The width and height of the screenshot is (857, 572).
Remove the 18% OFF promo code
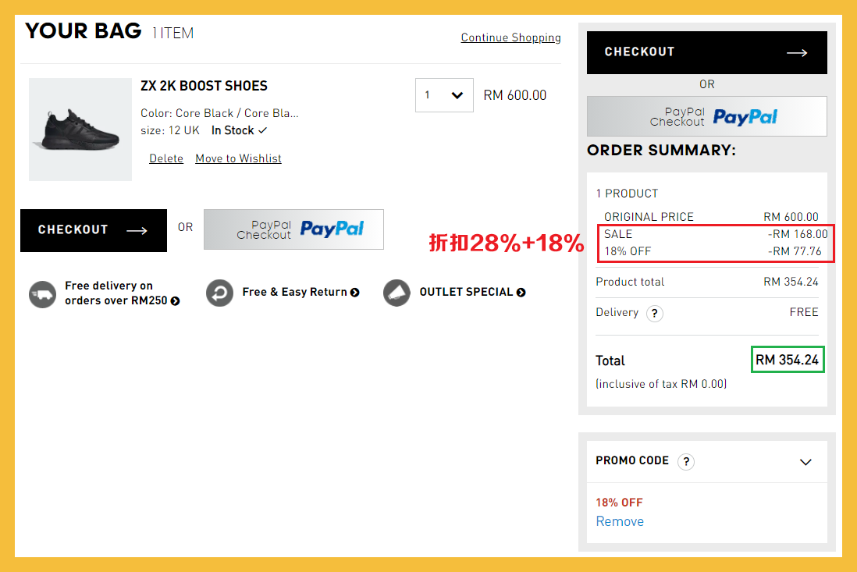[x=620, y=521]
